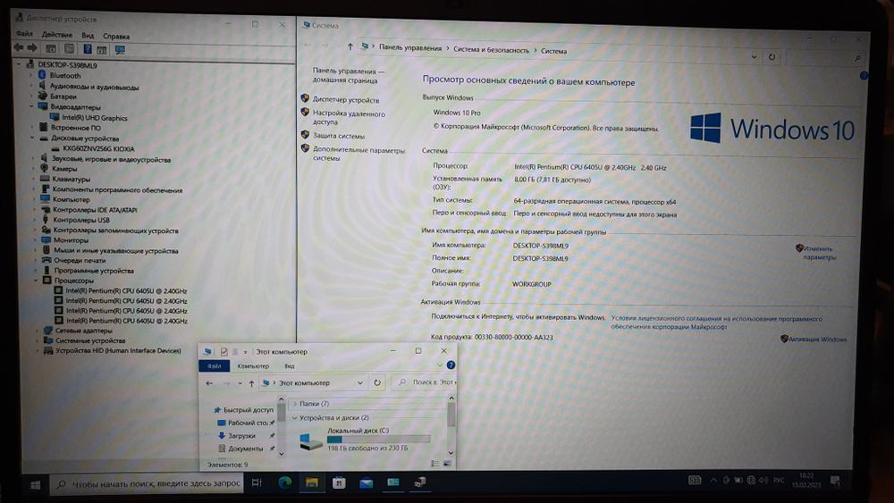This screenshot has width=894, height=503.
Task: Open Mail app from taskbar
Action: pos(366,482)
